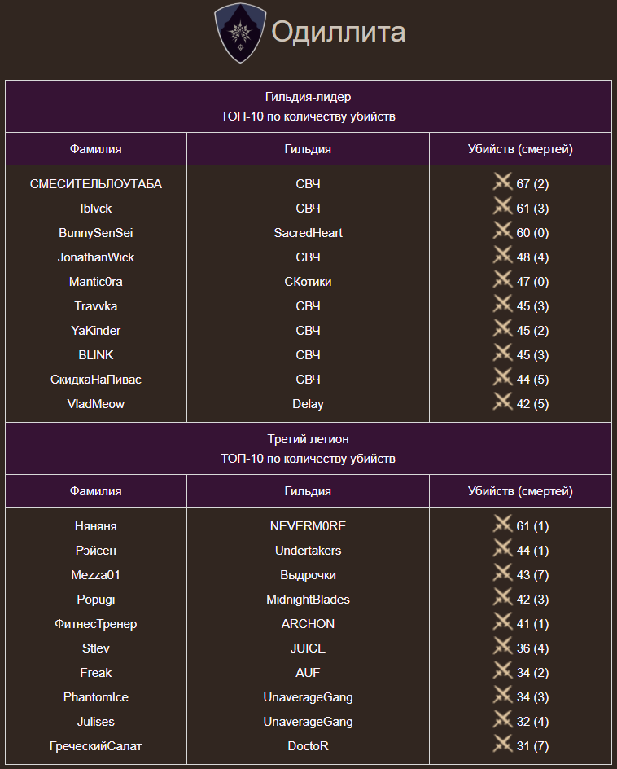The height and width of the screenshot is (769, 617).
Task: Open the MidnightBlades guild name
Action: (x=308, y=600)
